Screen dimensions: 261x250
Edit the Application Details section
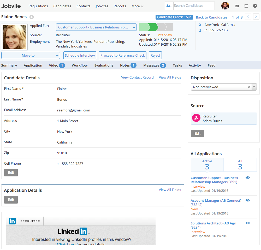[11, 200]
